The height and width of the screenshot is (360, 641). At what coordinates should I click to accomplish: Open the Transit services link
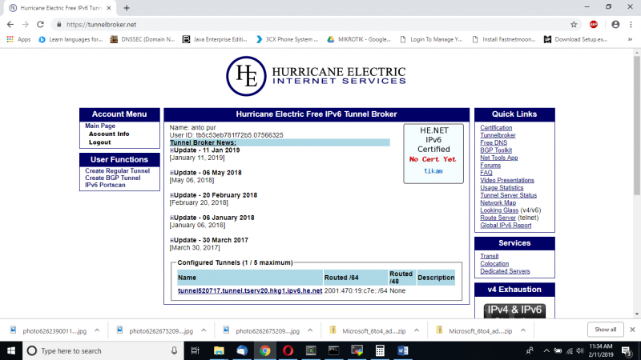click(490, 256)
